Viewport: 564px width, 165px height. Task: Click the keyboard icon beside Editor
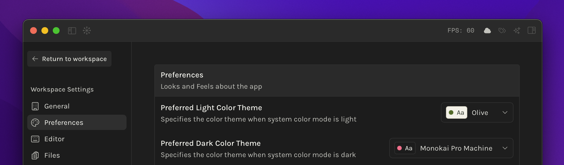pyautogui.click(x=35, y=139)
